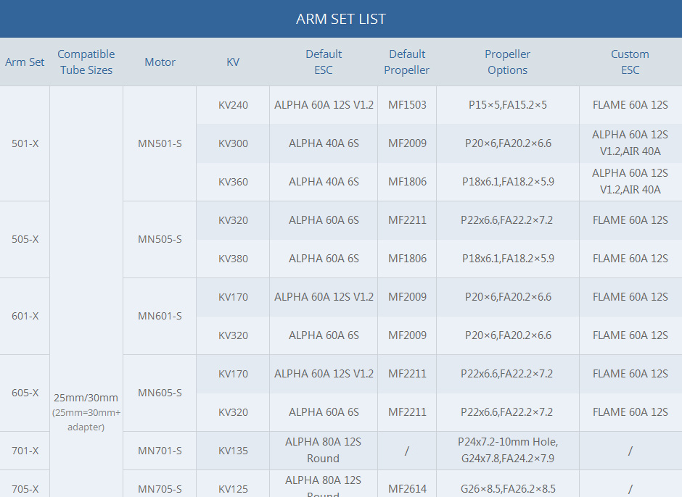This screenshot has width=682, height=497.
Task: Click ALPHA 40A 6S in the KV300 row
Action: click(x=324, y=143)
